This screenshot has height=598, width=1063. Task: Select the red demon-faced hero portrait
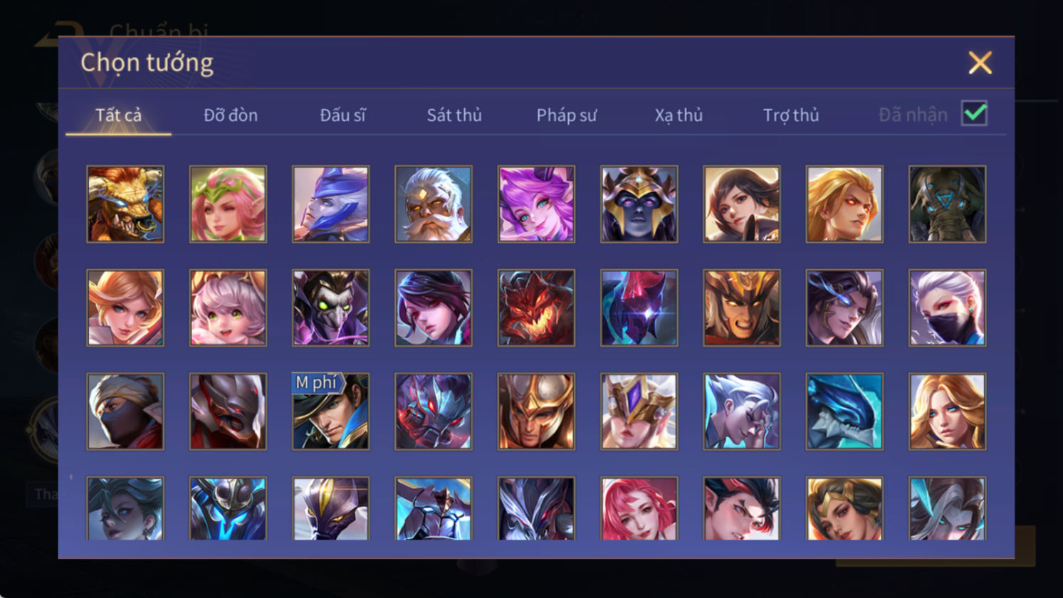(536, 308)
